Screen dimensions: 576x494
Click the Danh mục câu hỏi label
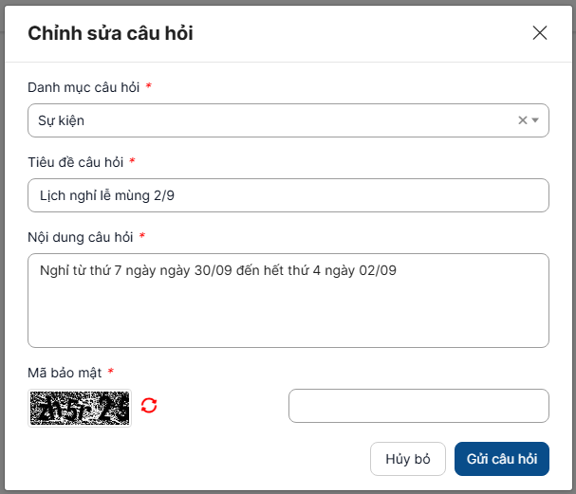pyautogui.click(x=84, y=87)
